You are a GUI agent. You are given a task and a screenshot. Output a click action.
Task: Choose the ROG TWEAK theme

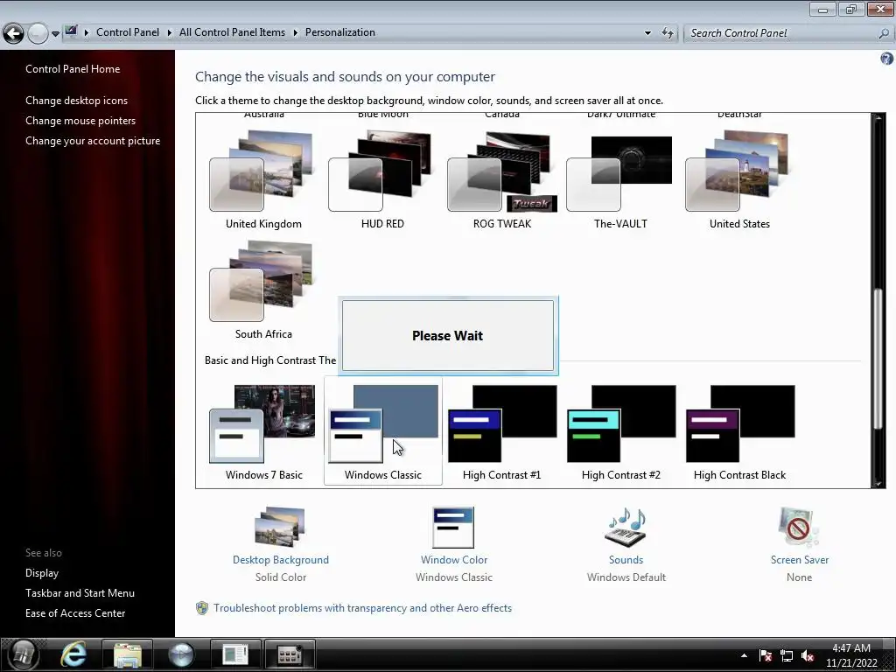click(x=501, y=178)
